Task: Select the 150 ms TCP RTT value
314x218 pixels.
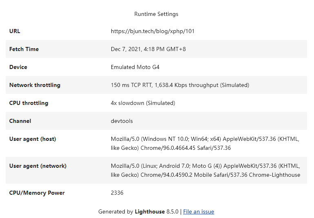Action: (x=180, y=85)
